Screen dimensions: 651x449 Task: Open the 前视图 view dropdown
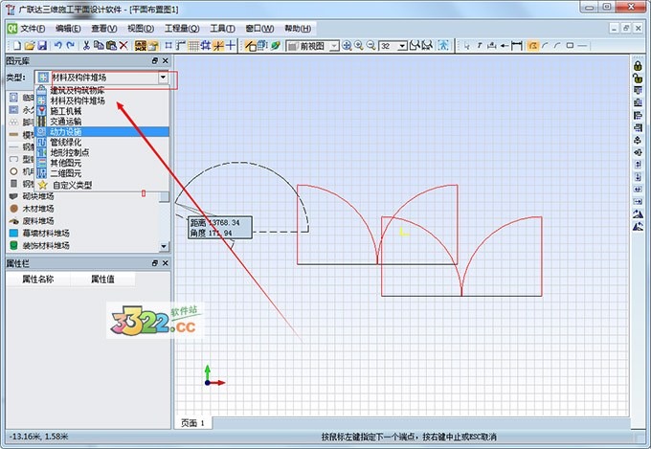[x=334, y=45]
